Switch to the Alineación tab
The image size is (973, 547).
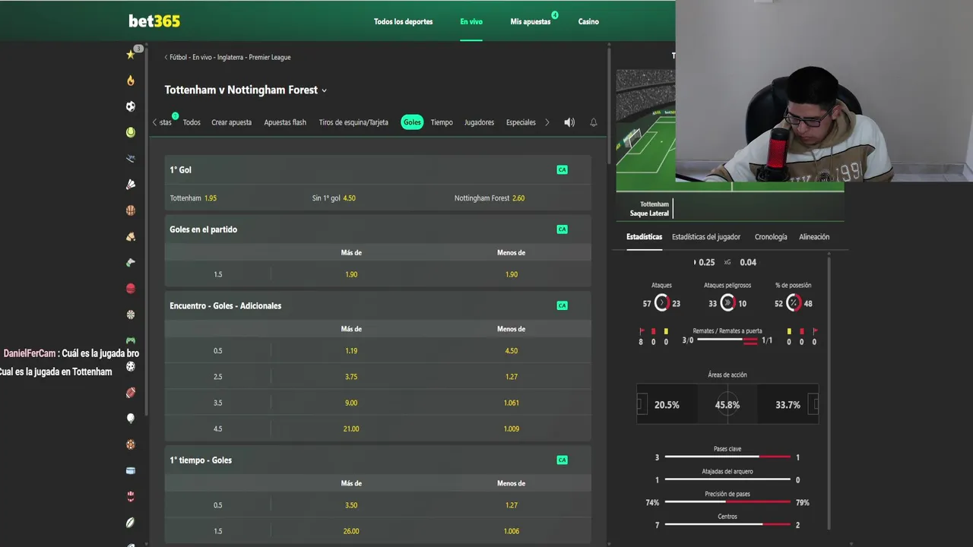pyautogui.click(x=814, y=237)
